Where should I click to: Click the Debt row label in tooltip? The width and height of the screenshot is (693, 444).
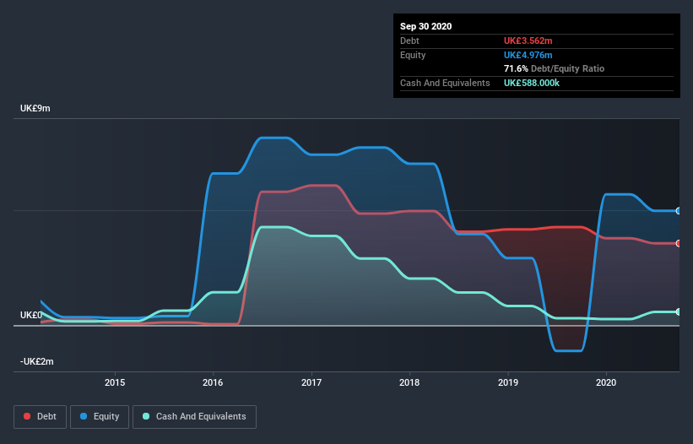[409, 41]
